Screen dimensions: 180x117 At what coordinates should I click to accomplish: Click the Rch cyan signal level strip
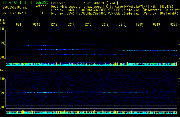(x=91, y=112)
